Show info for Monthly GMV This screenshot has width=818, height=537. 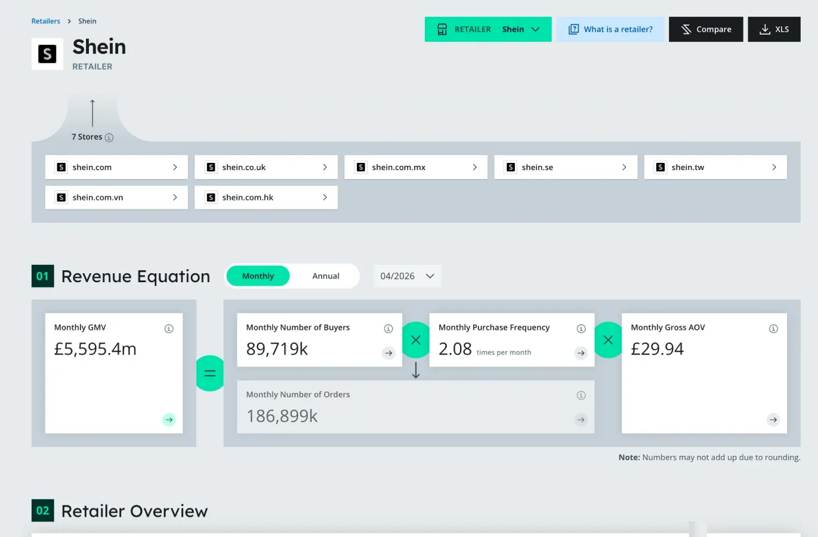coord(169,329)
